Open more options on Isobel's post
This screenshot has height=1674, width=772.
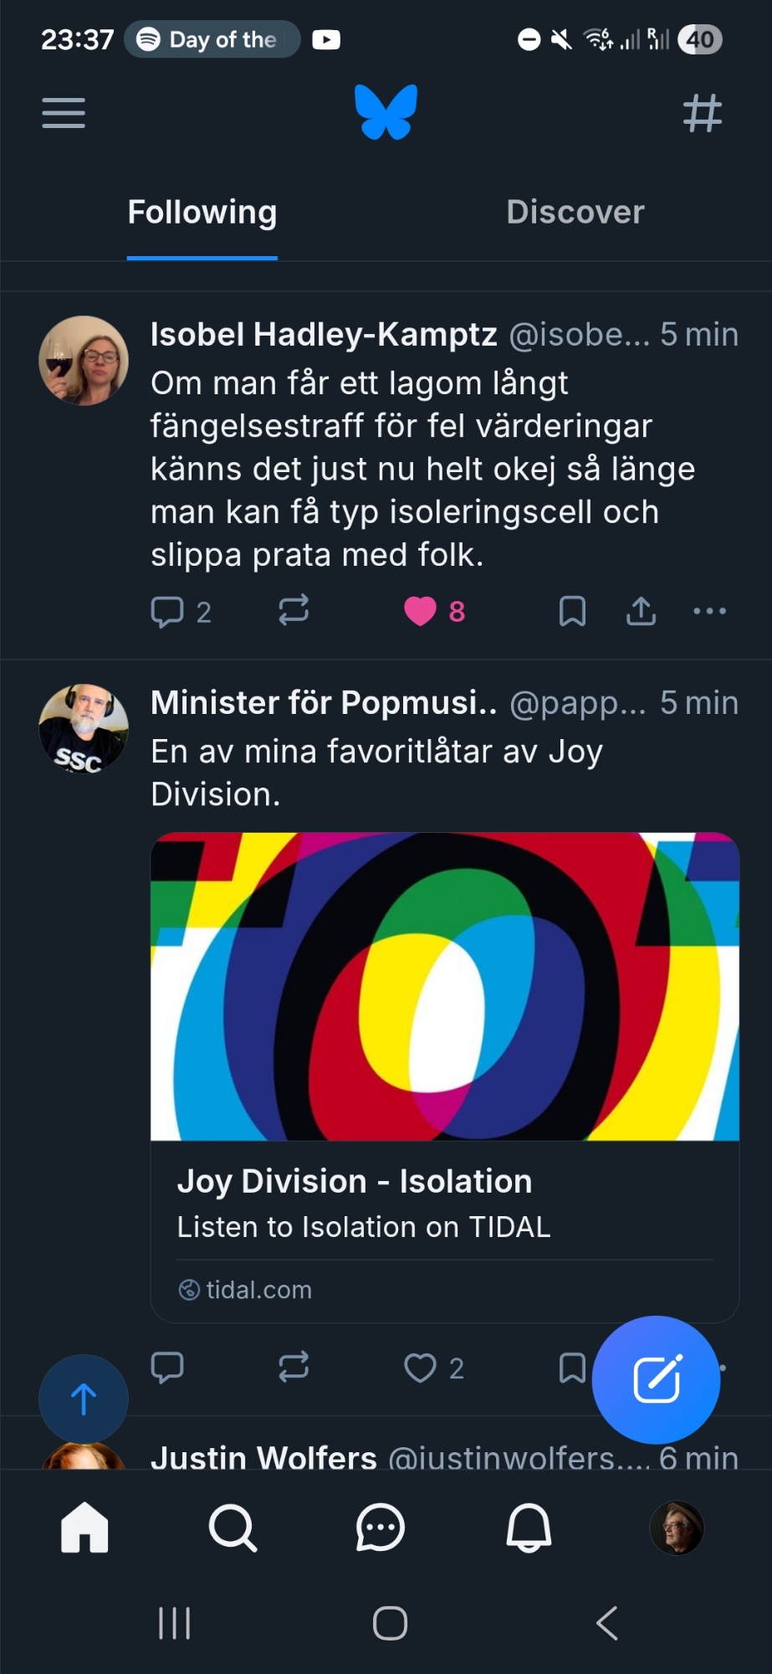709,612
